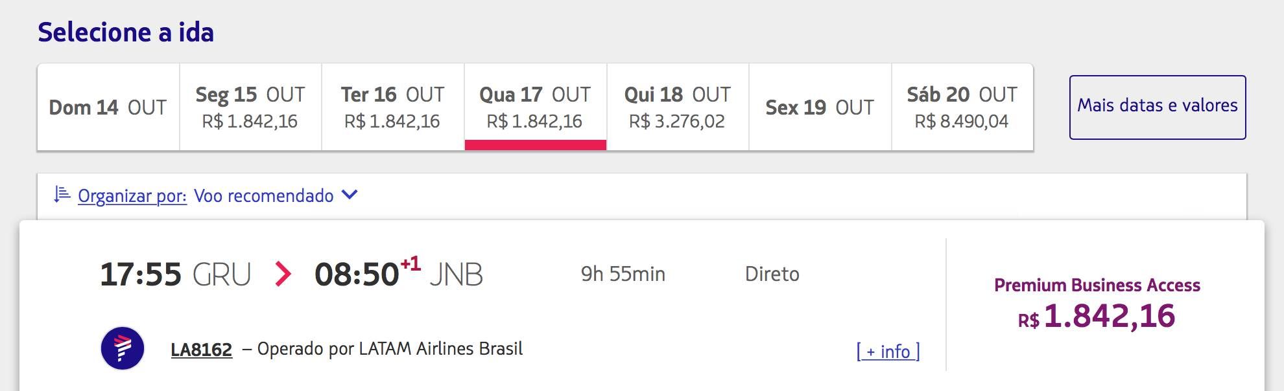Viewport: 1284px width, 391px height.
Task: Click the 17:55 GRU departure time
Action: [x=176, y=274]
